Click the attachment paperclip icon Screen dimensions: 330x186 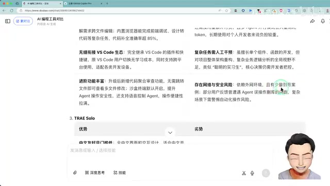coord(75,173)
